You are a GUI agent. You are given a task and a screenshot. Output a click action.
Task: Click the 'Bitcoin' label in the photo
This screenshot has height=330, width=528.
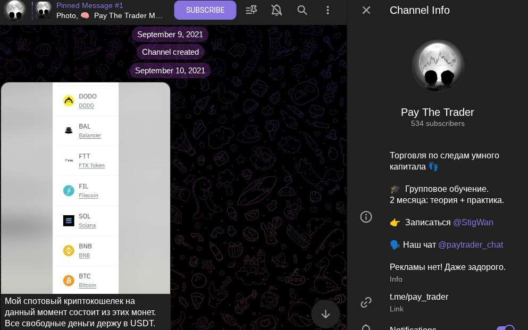coord(88,285)
